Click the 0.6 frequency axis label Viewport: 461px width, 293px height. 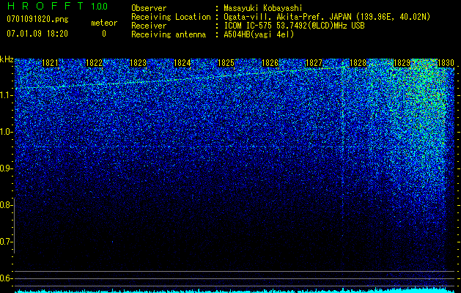6,278
